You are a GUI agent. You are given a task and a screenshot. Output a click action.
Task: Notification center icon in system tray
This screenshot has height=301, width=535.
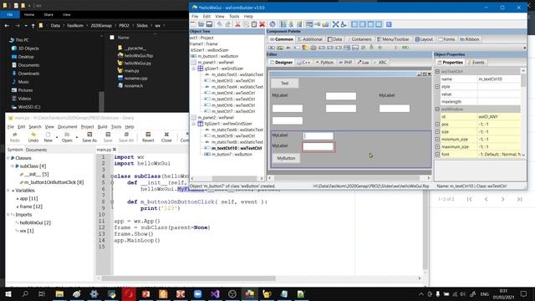pyautogui.click(x=524, y=293)
